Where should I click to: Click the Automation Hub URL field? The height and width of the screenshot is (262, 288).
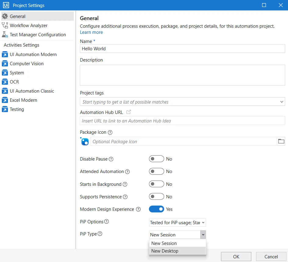pos(182,121)
